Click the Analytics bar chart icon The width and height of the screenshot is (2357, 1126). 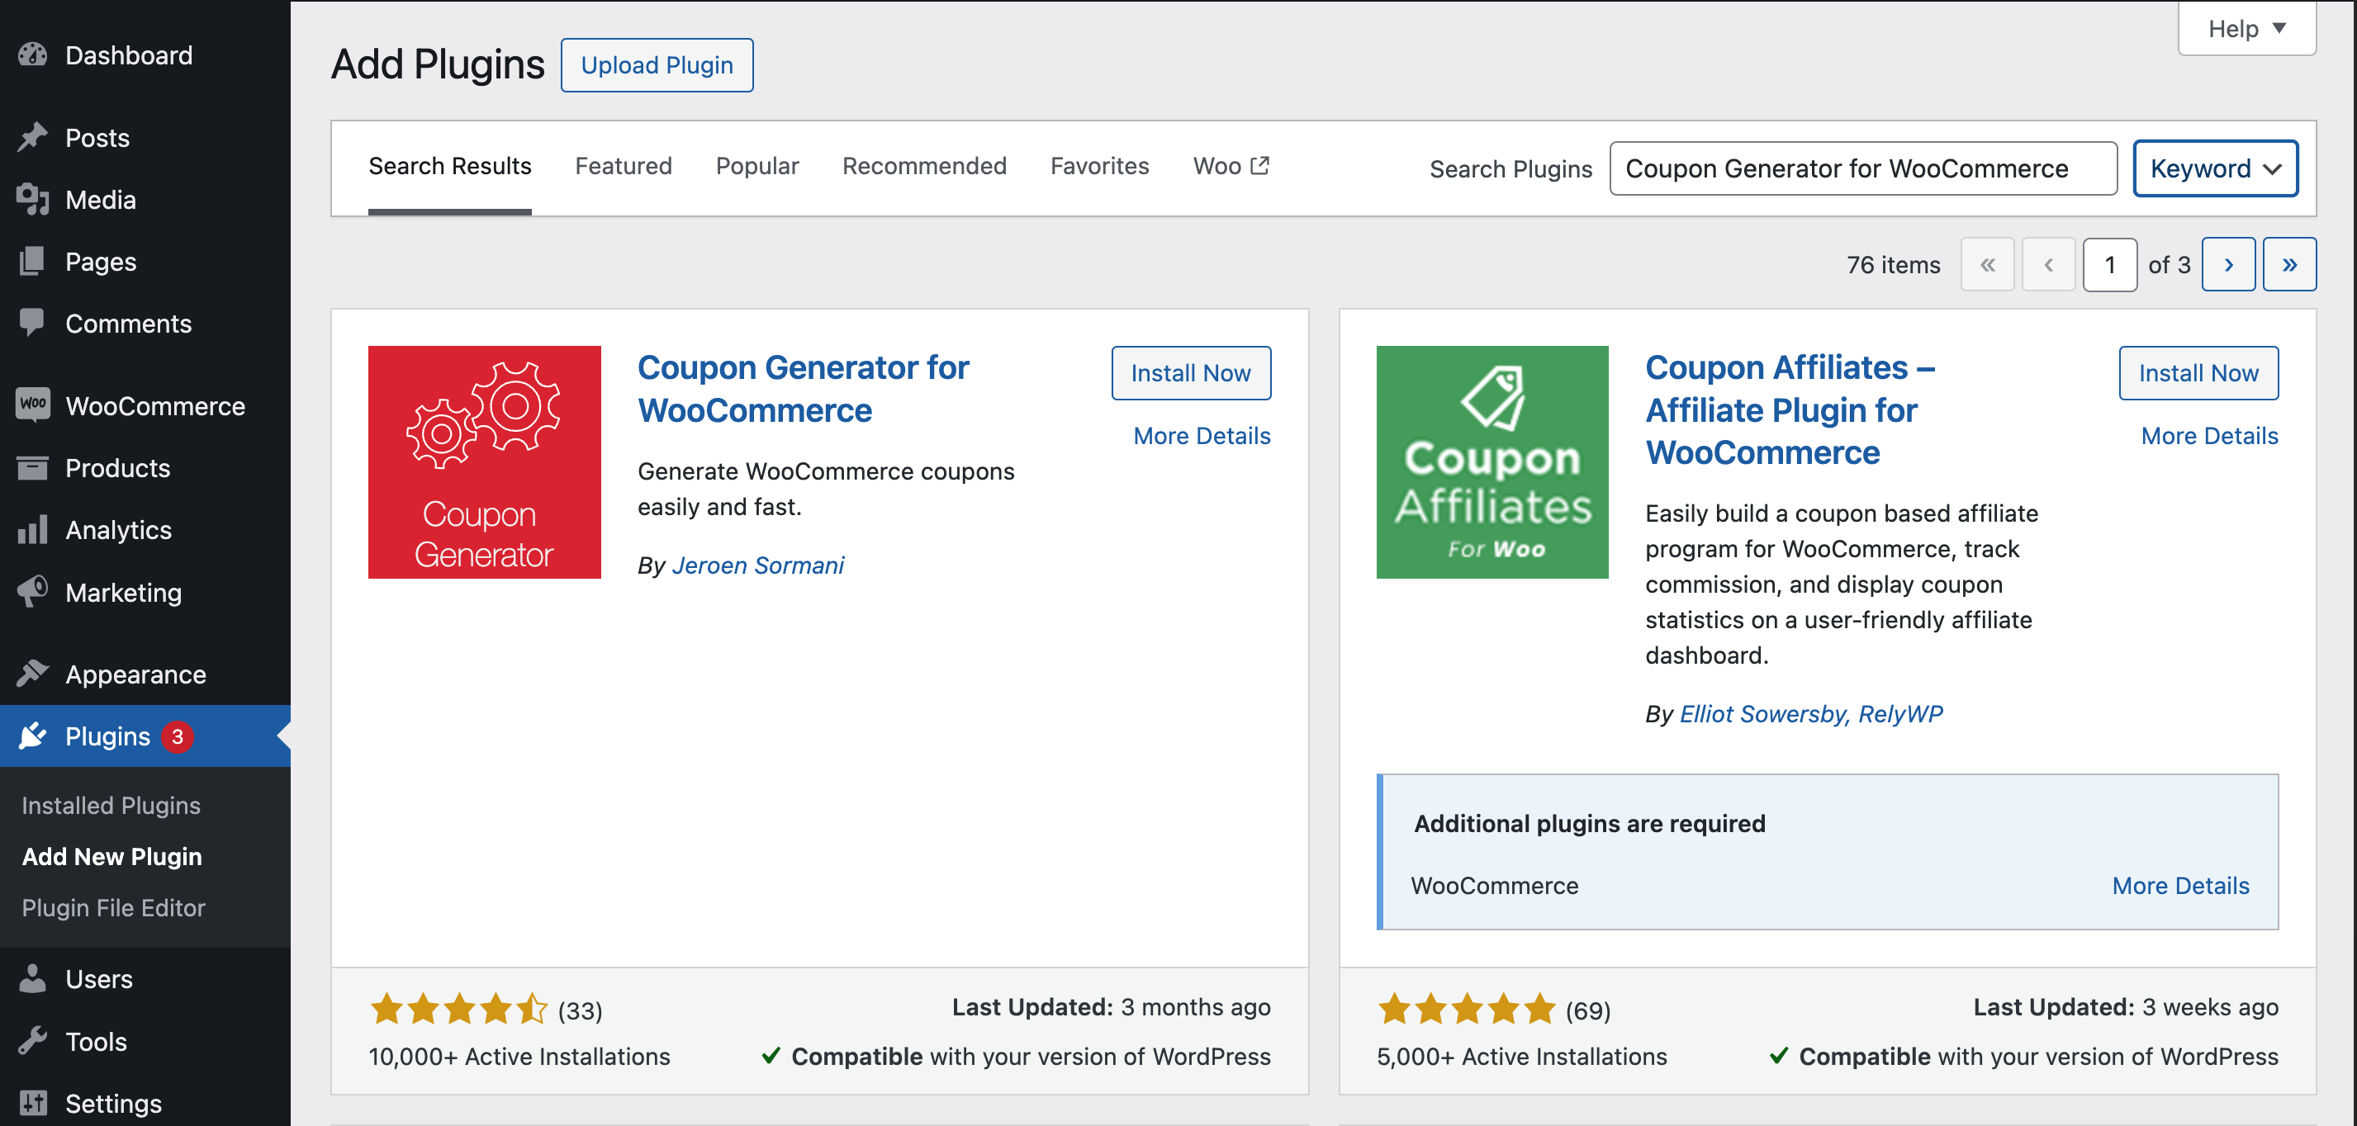pos(33,530)
